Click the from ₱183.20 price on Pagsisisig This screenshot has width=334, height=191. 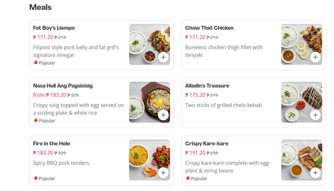[x=50, y=95]
